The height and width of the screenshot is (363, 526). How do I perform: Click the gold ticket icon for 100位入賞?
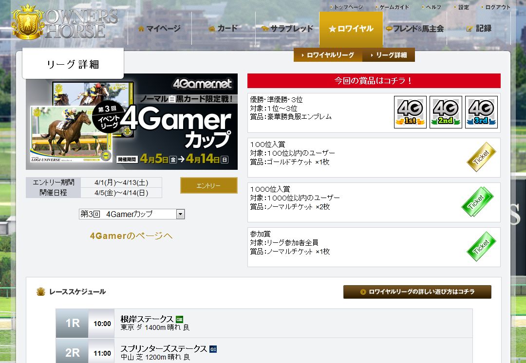[x=481, y=157]
